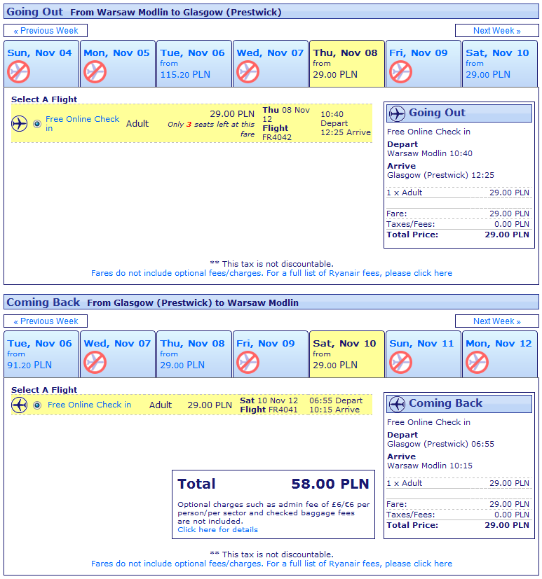This screenshot has height=579, width=542.
Task: Go to Previous Week for Going Out
Action: [46, 31]
